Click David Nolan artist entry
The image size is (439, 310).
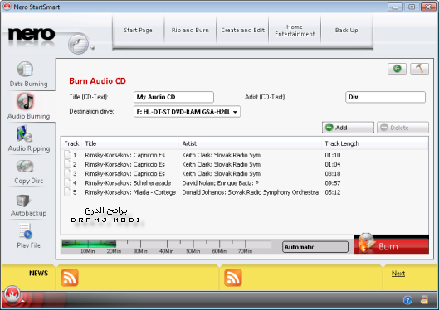[221, 183]
